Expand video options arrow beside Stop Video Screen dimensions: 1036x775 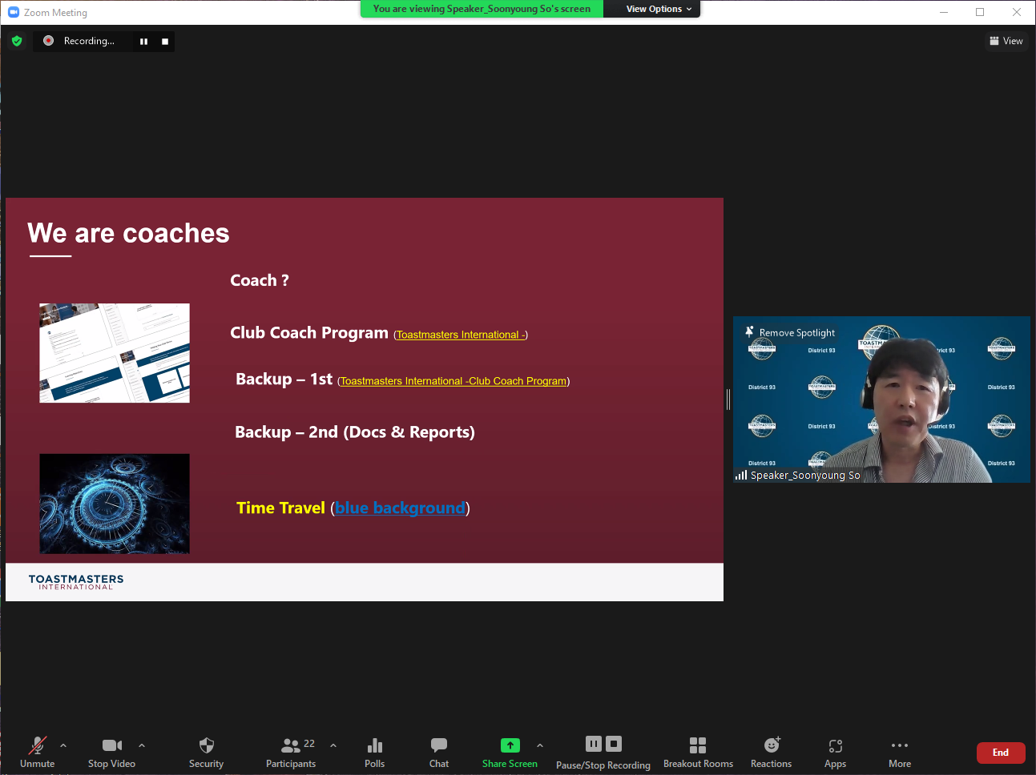[142, 745]
